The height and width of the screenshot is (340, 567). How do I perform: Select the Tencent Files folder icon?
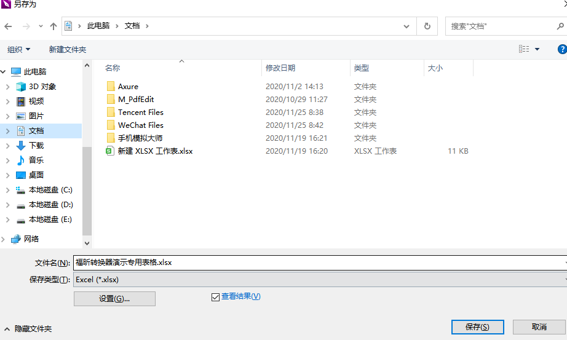[x=111, y=112]
